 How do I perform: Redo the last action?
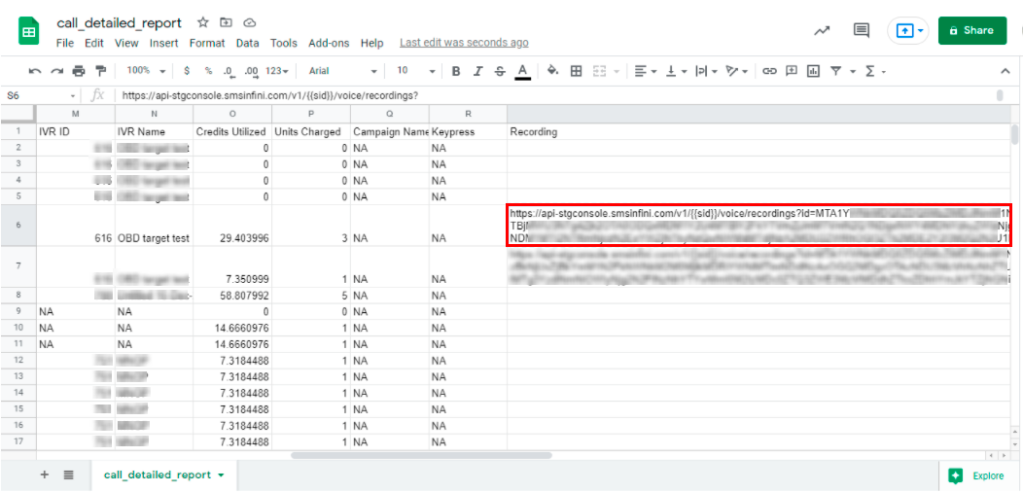click(56, 70)
